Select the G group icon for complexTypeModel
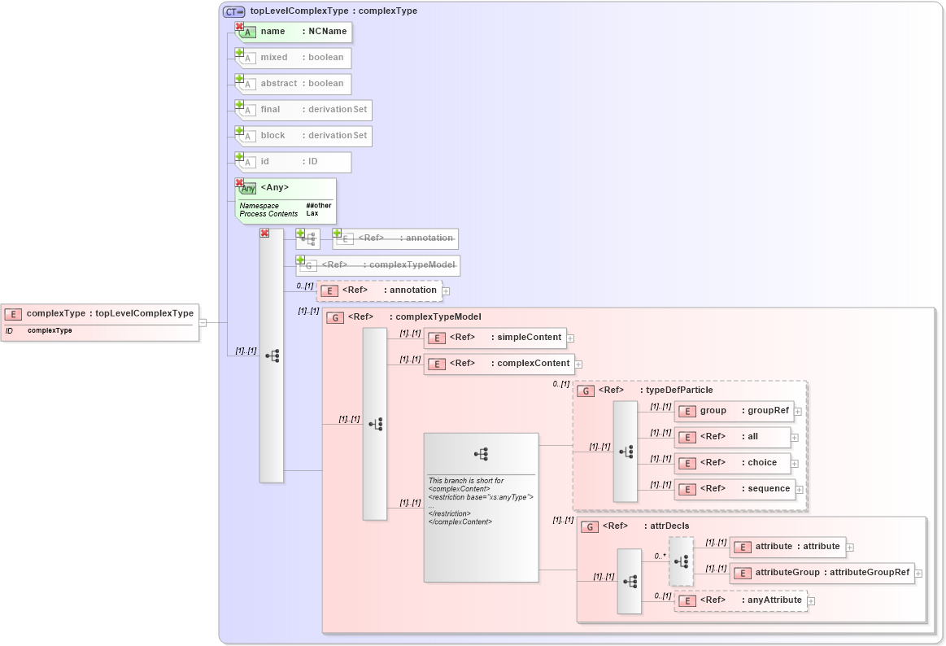Screen dimensions: 946x646 (335, 317)
